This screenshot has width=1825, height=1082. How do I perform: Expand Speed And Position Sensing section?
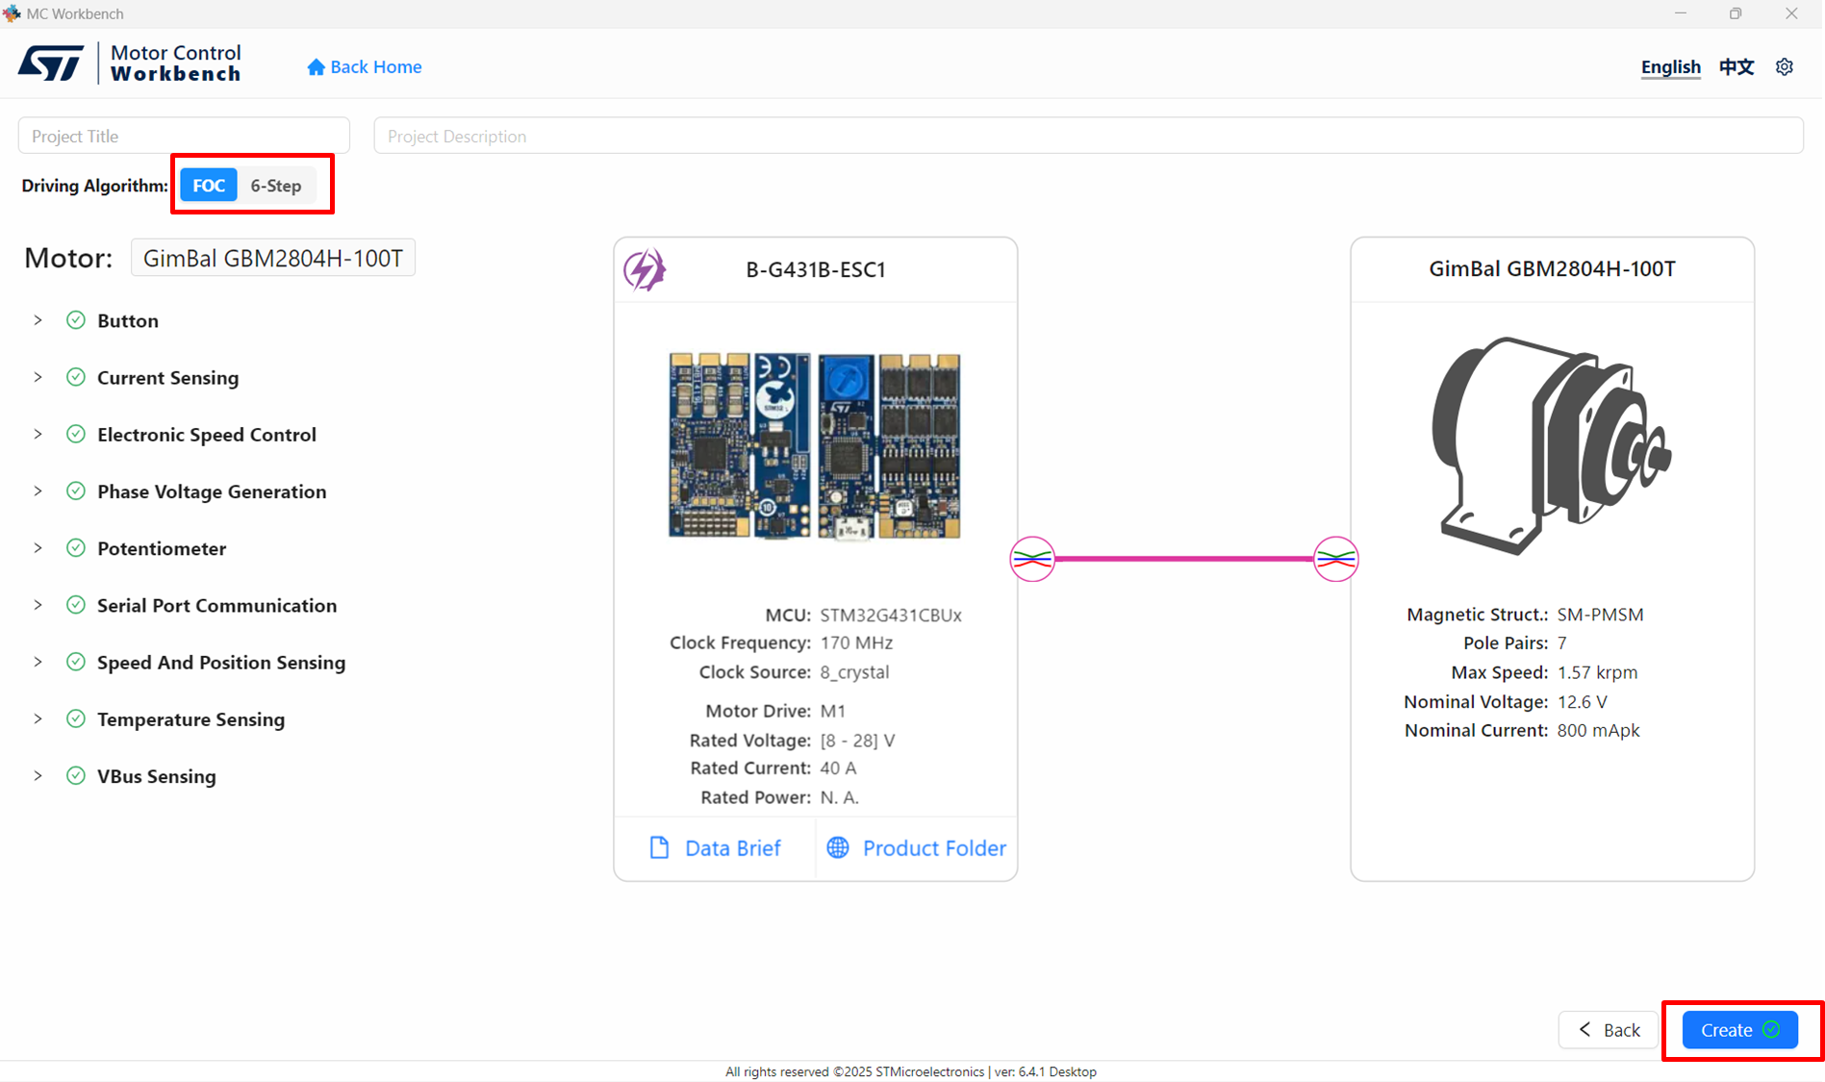coord(38,662)
